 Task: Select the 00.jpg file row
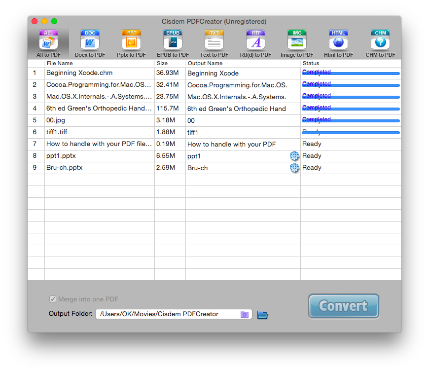pos(56,120)
